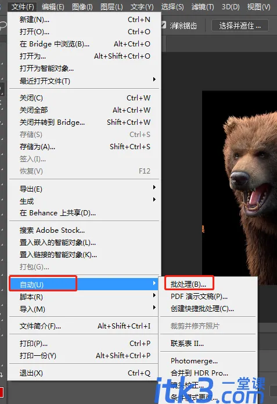This screenshot has height=404, width=277.
Task: Select 在 Bridge 中浏览(B)...
Action: coord(85,44)
